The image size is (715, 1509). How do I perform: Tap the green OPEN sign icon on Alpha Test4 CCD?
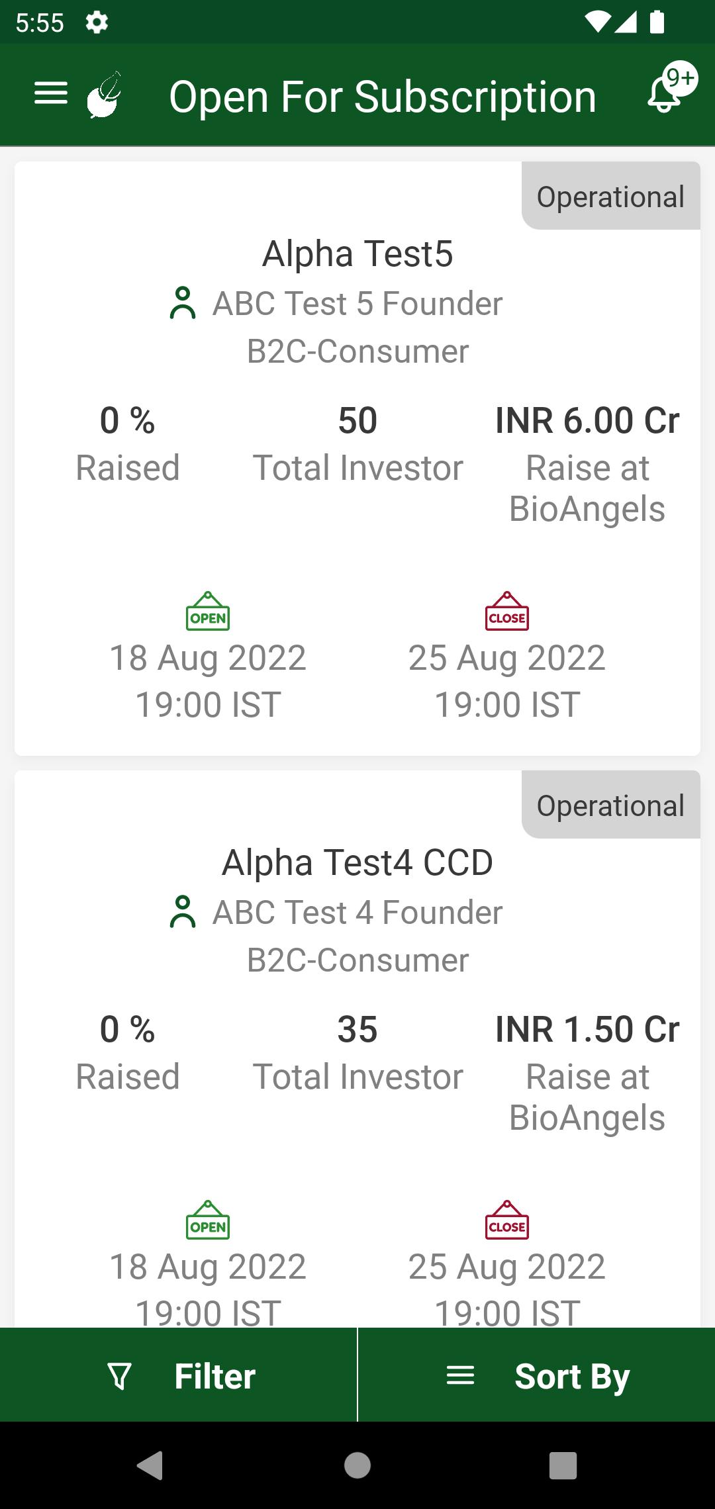pyautogui.click(x=208, y=1220)
